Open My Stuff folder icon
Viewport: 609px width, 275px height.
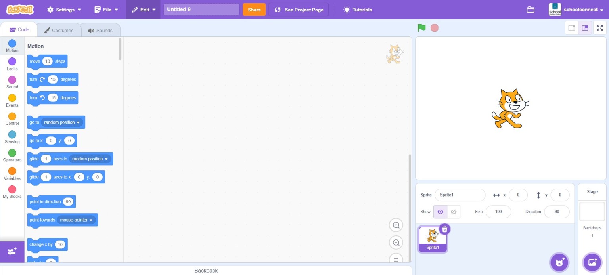(530, 10)
